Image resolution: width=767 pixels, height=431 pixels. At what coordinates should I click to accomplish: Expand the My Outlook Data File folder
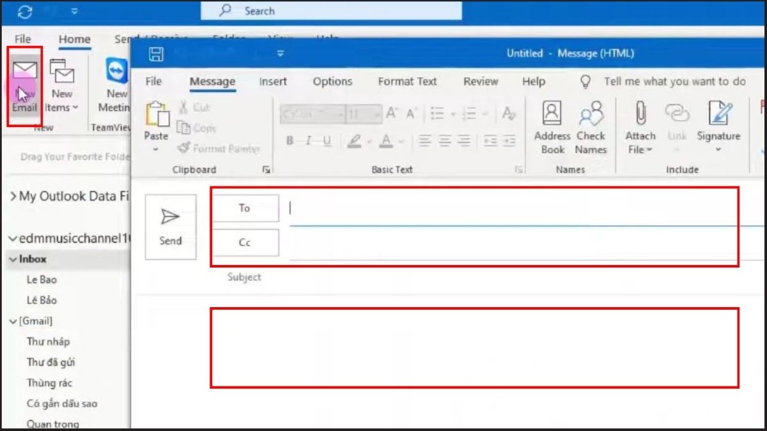click(13, 197)
